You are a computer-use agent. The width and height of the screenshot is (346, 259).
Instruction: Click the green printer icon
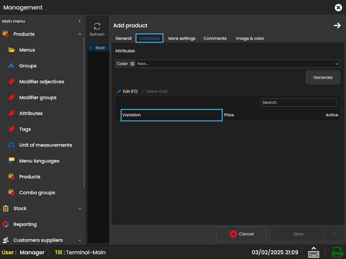[337, 252]
